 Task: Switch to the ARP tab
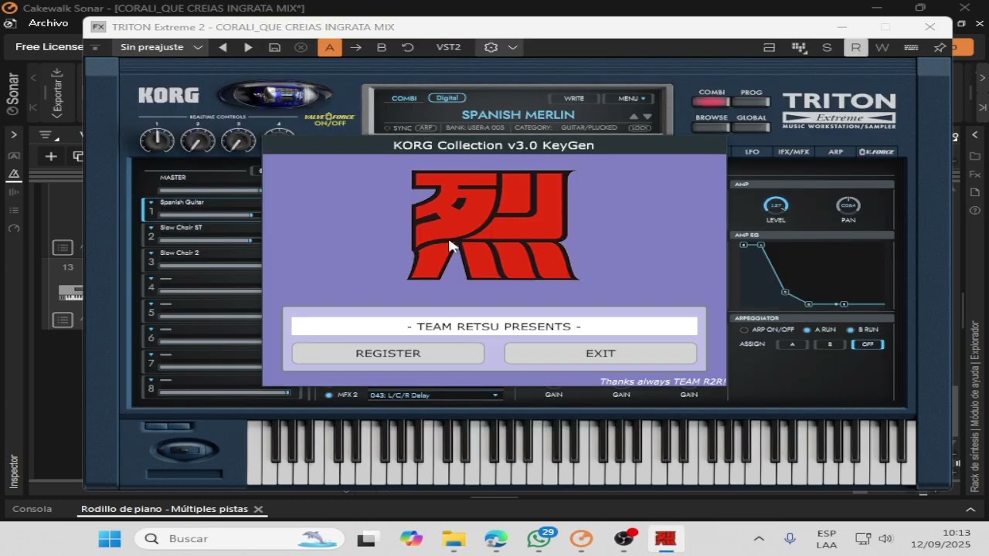[x=835, y=152]
